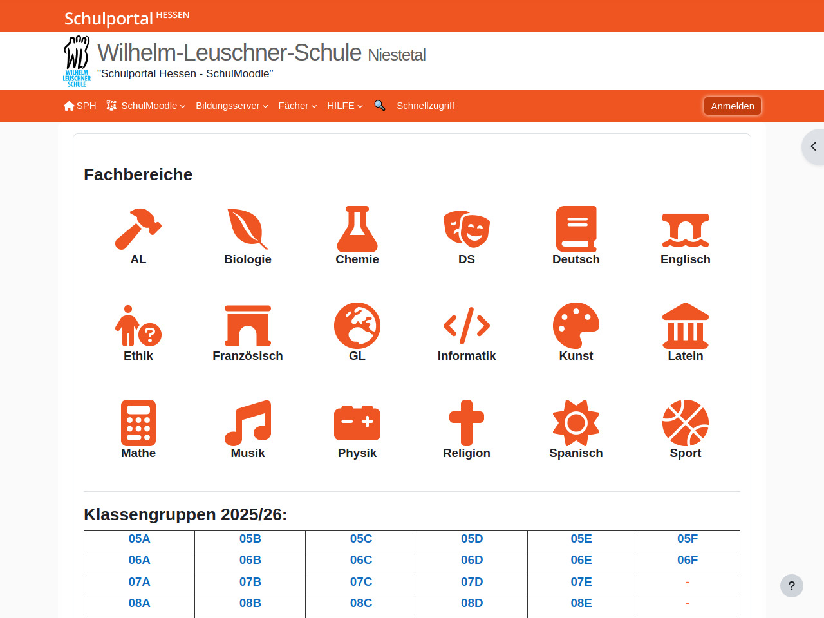The width and height of the screenshot is (824, 618).
Task: Expand the Fächer dropdown menu
Action: tap(297, 106)
